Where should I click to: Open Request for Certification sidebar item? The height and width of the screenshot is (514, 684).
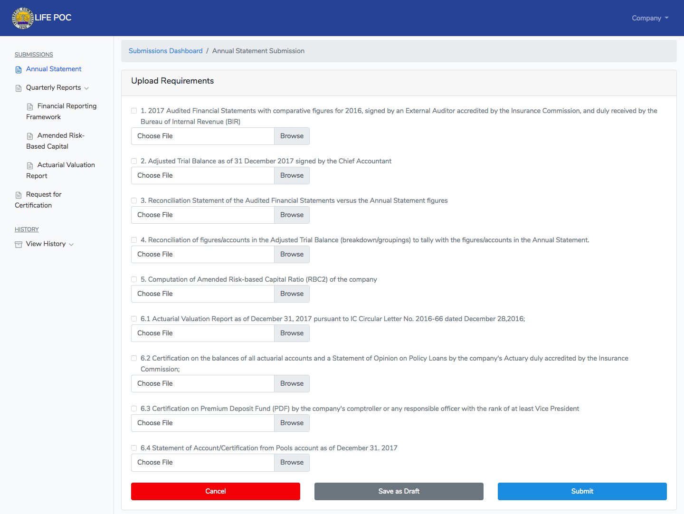click(38, 200)
